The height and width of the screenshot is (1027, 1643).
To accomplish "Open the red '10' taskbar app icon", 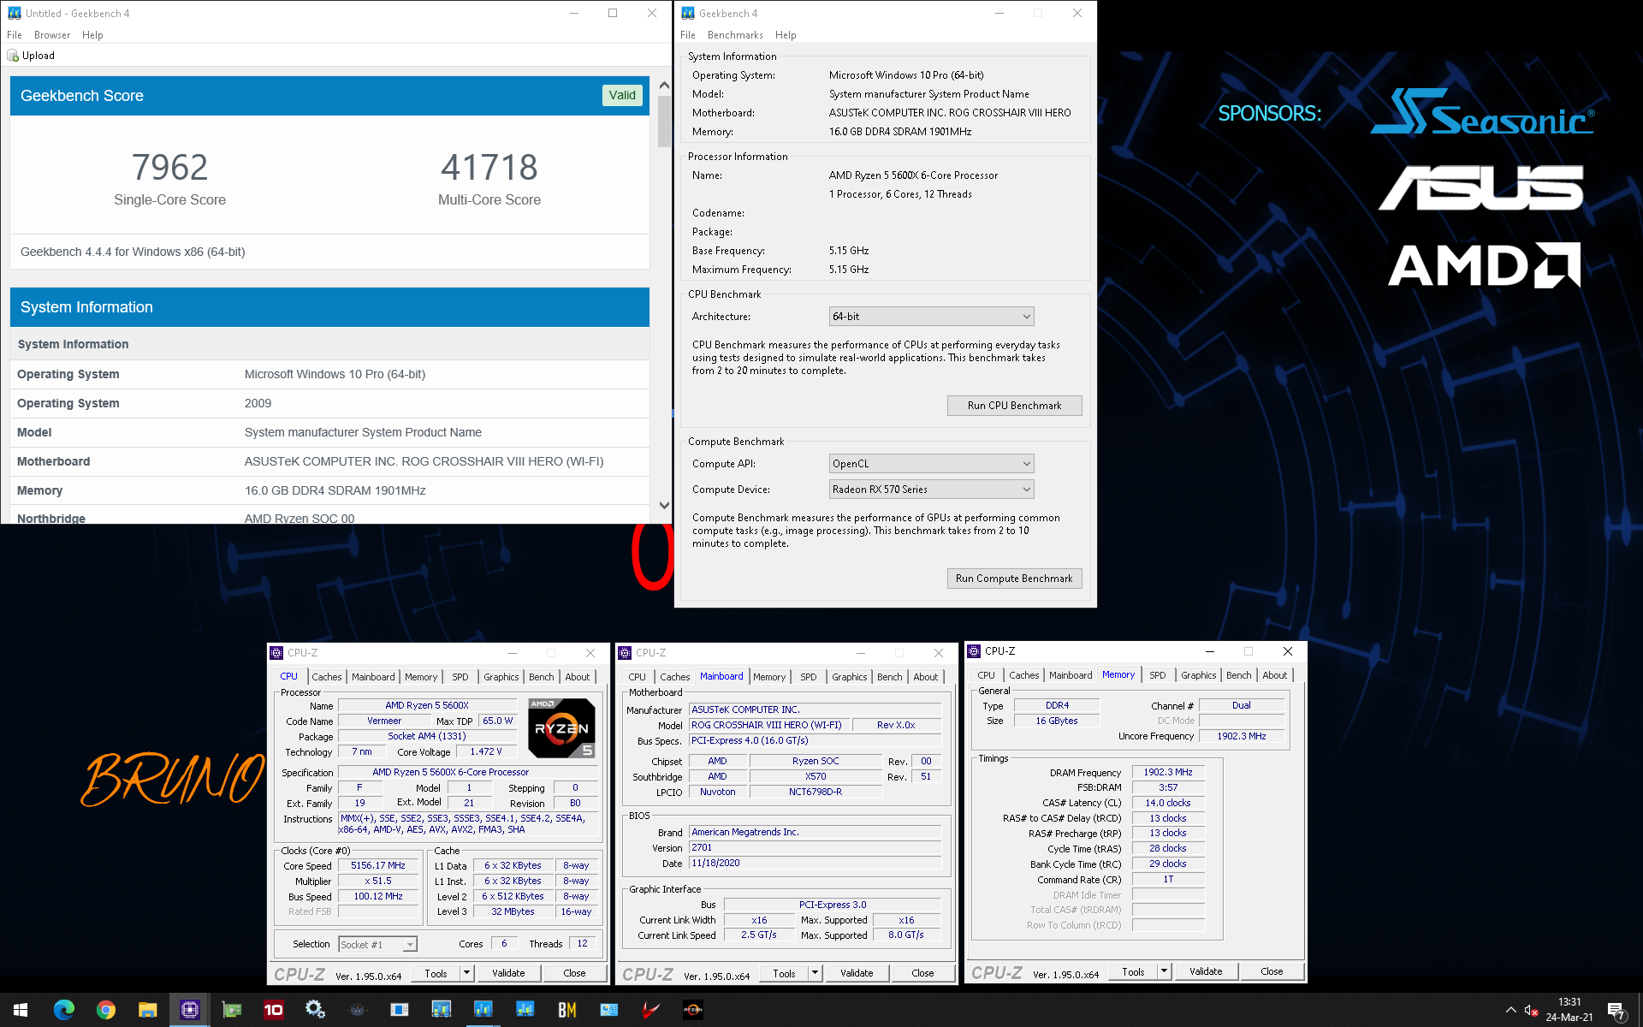I will pos(273,1010).
